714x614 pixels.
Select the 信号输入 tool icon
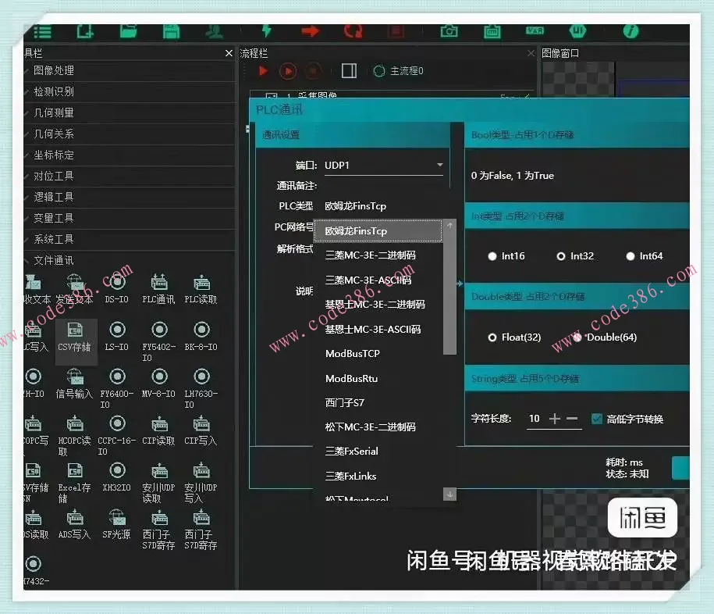coord(74,384)
